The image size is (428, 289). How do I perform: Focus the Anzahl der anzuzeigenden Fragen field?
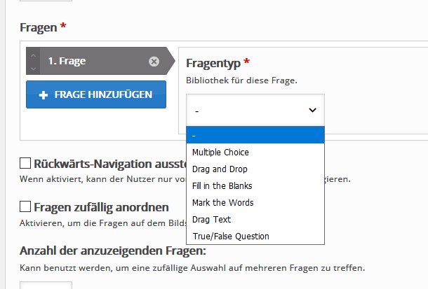46,285
